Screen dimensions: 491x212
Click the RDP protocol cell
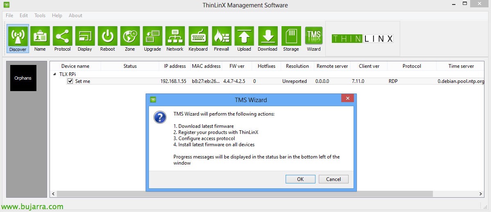[x=393, y=81]
